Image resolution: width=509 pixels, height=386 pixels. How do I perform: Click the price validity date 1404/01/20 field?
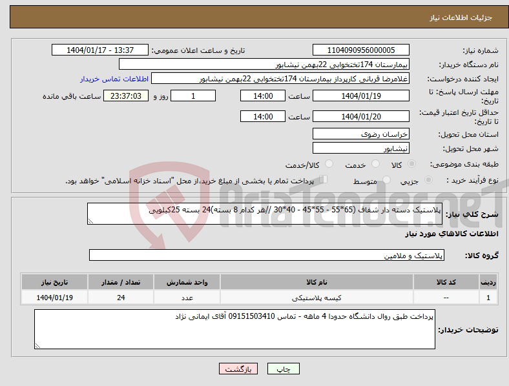(x=360, y=116)
